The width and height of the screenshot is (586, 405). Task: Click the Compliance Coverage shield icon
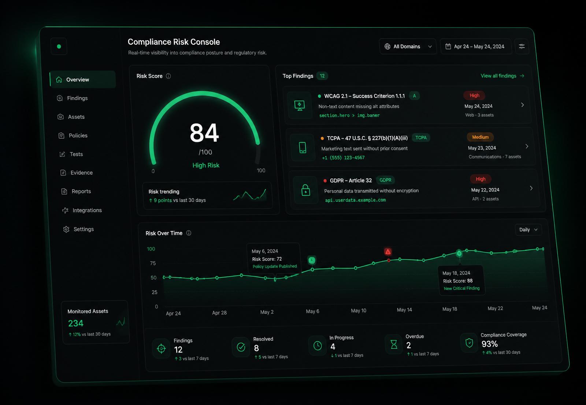tap(469, 343)
